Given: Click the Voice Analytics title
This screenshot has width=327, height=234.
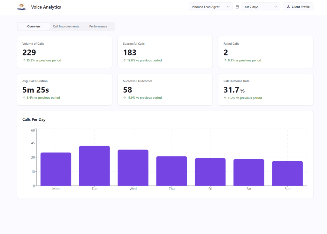Looking at the screenshot, I should (x=46, y=7).
